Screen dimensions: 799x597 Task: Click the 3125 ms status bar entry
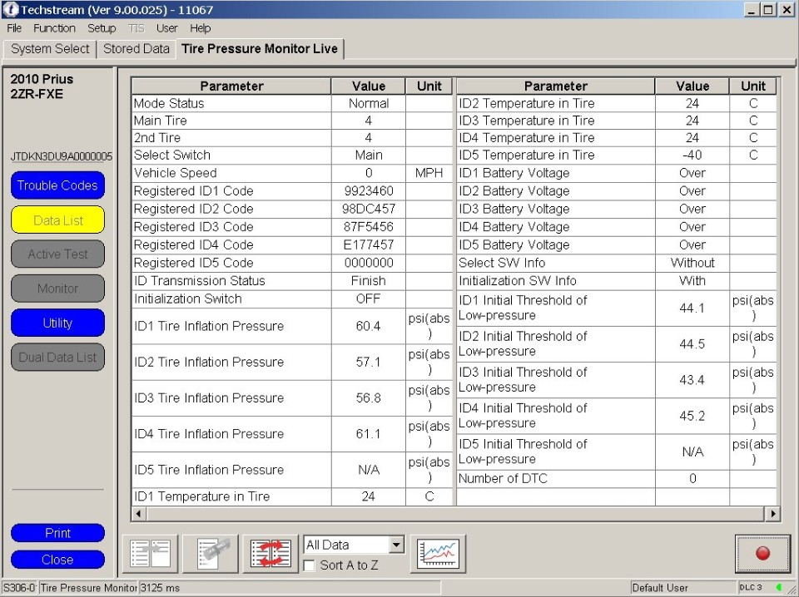(160, 588)
